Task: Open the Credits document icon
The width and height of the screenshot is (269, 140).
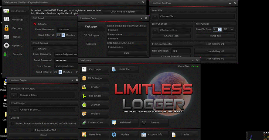Action: pos(173,134)
